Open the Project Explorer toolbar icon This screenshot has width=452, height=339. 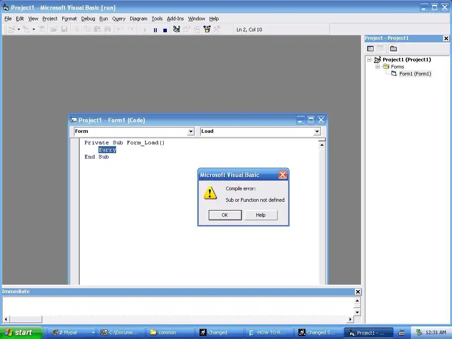pos(177,29)
